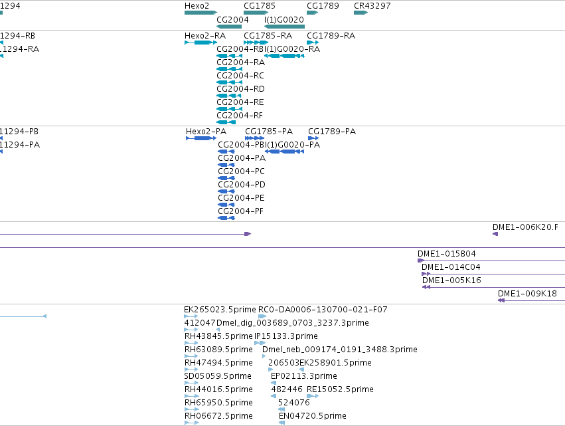Select the CG1785 gene glyph label
565x426 pixels.
click(x=260, y=6)
